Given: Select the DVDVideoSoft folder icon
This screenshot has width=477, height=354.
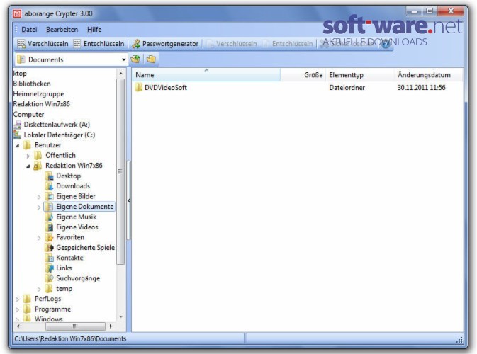Looking at the screenshot, I should pyautogui.click(x=139, y=87).
